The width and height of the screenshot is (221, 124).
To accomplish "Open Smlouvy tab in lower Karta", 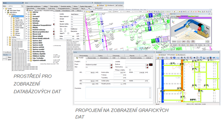I will [x=123, y=58].
